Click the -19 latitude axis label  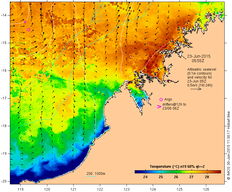tap(4, 154)
